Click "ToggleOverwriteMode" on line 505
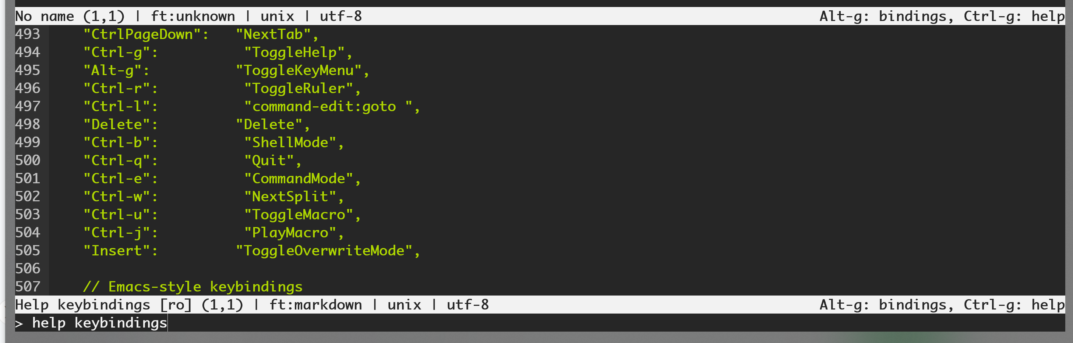 click(324, 251)
